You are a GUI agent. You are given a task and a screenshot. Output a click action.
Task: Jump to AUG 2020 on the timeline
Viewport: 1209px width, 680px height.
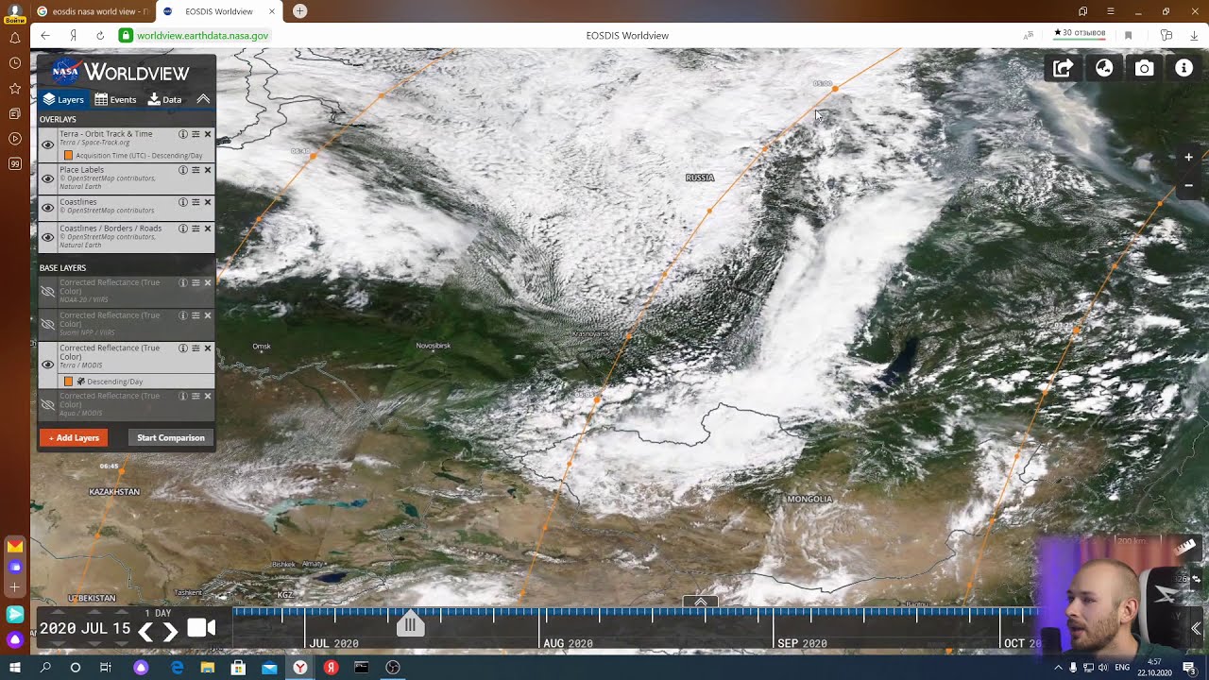(568, 643)
